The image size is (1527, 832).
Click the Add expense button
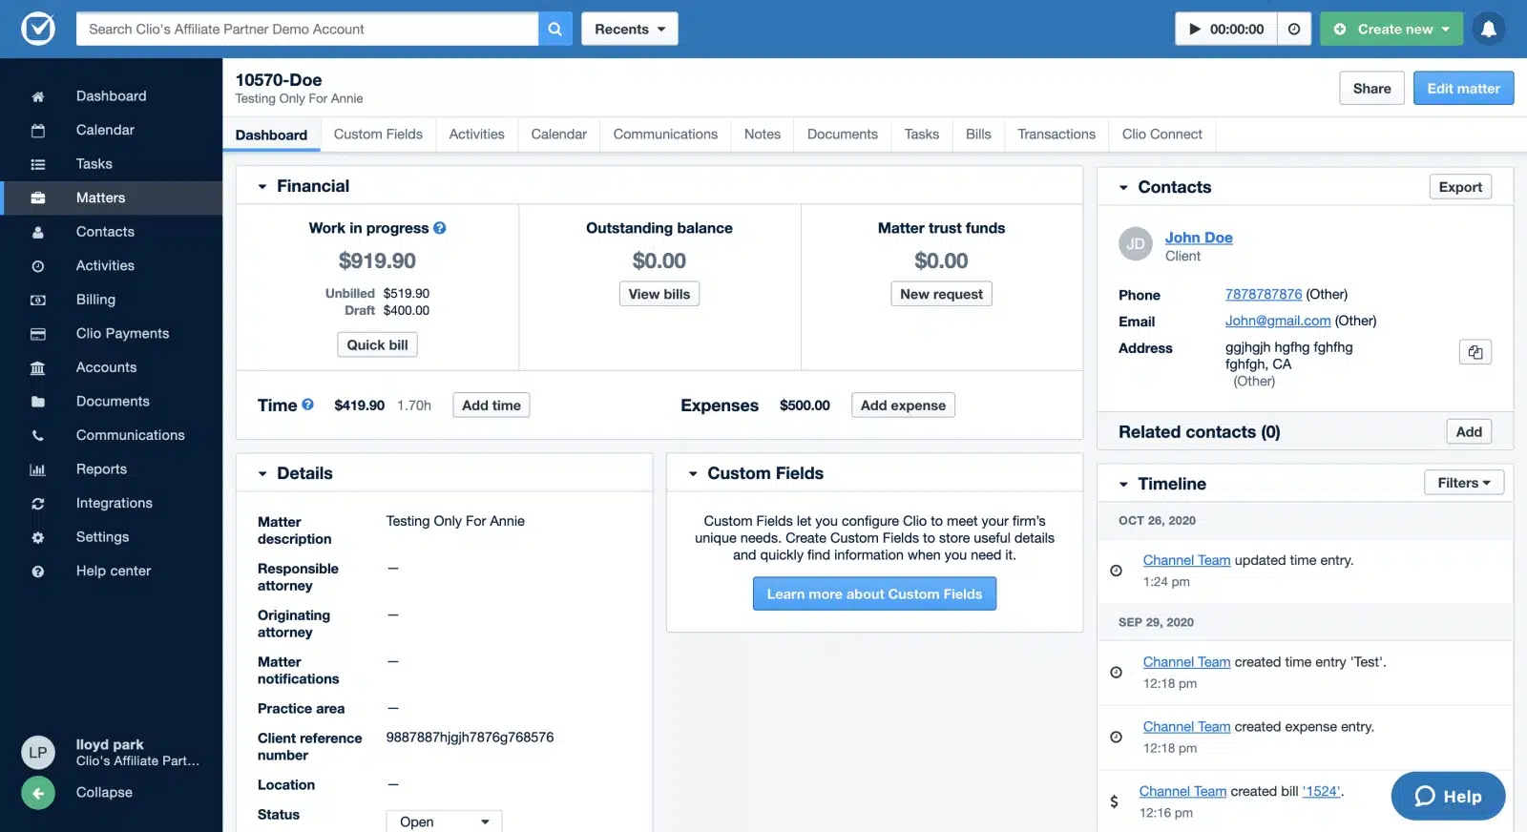[x=903, y=406]
